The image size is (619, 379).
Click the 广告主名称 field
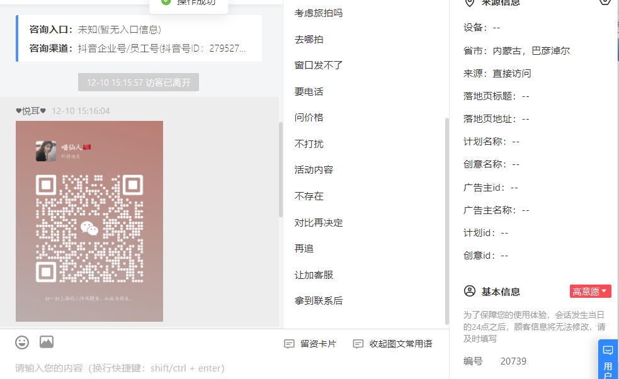coord(496,210)
